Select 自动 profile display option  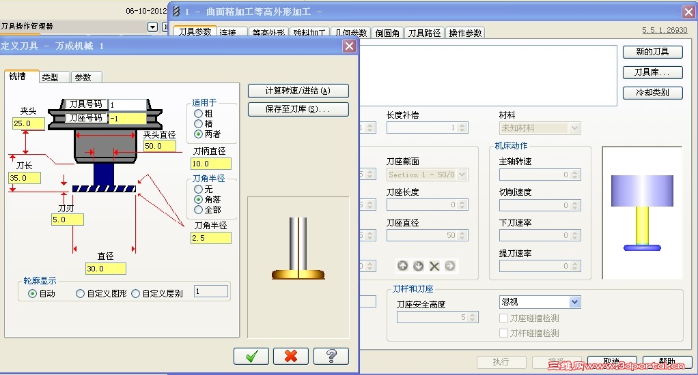[x=32, y=293]
